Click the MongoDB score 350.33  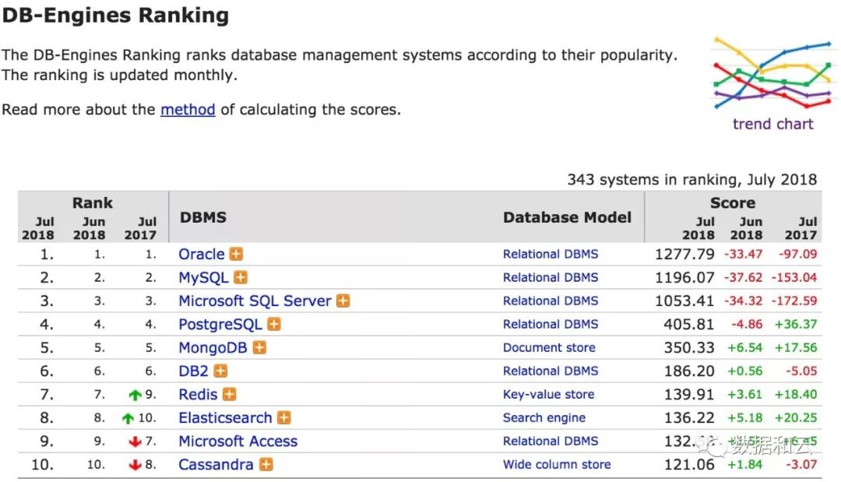(x=688, y=347)
